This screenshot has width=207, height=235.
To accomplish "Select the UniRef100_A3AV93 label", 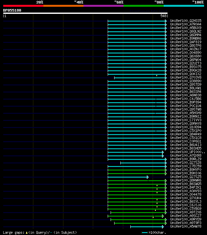I will click(x=186, y=191).
